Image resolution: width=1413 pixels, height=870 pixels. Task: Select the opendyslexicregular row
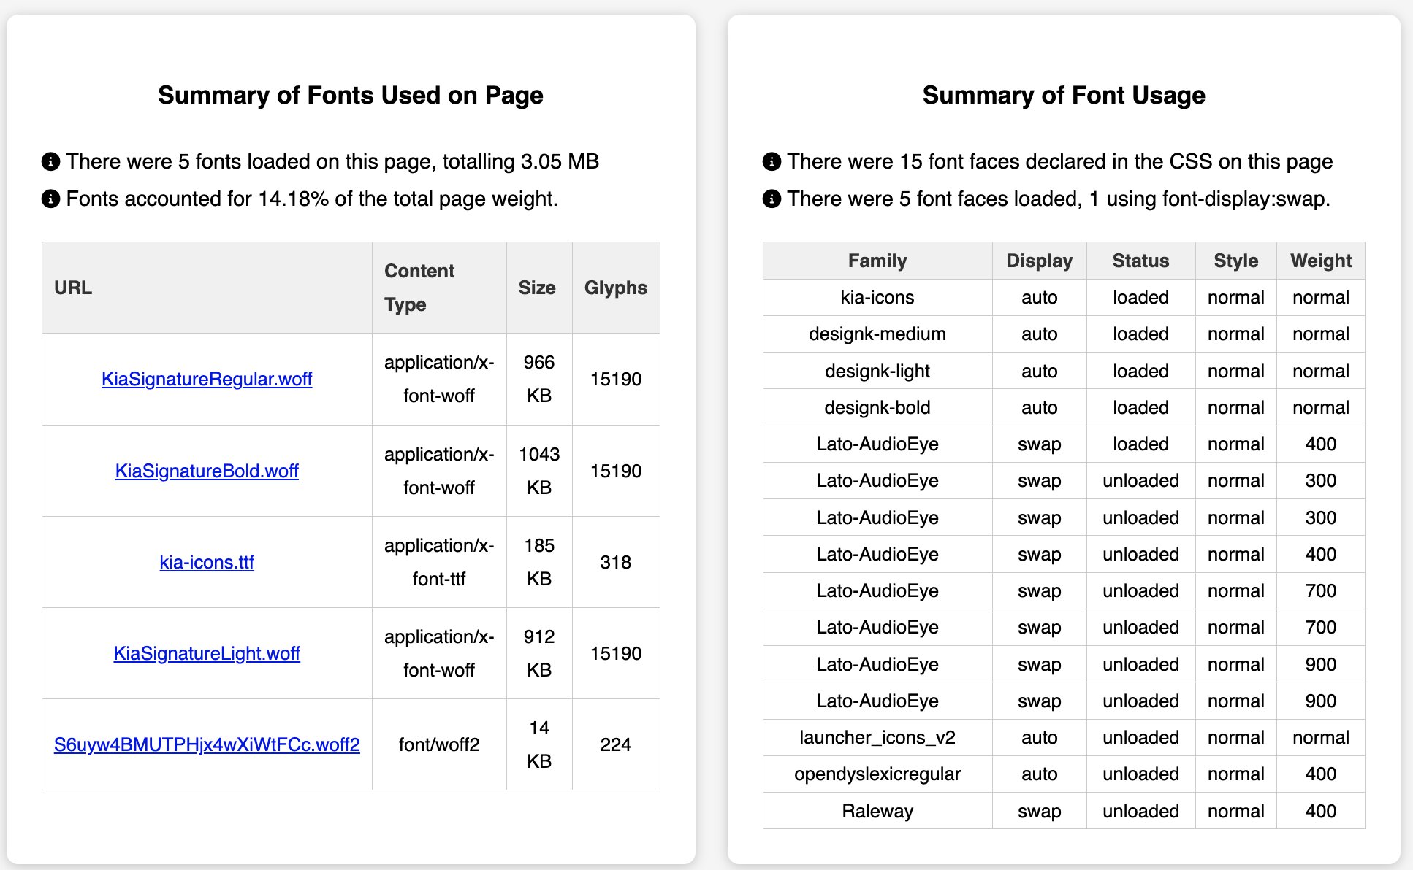(x=877, y=774)
